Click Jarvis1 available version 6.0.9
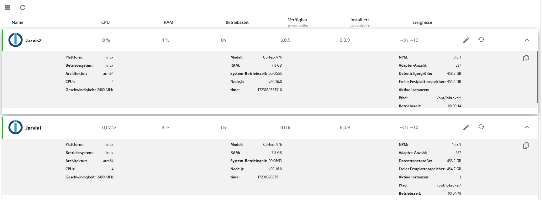This screenshot has height=200, width=542. click(x=285, y=127)
